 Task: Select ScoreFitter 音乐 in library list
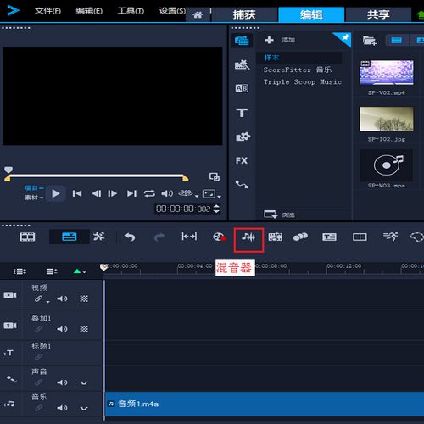298,70
